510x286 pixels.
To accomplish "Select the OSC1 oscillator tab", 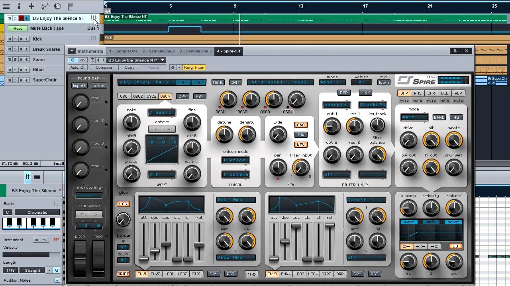I will click(x=124, y=97).
